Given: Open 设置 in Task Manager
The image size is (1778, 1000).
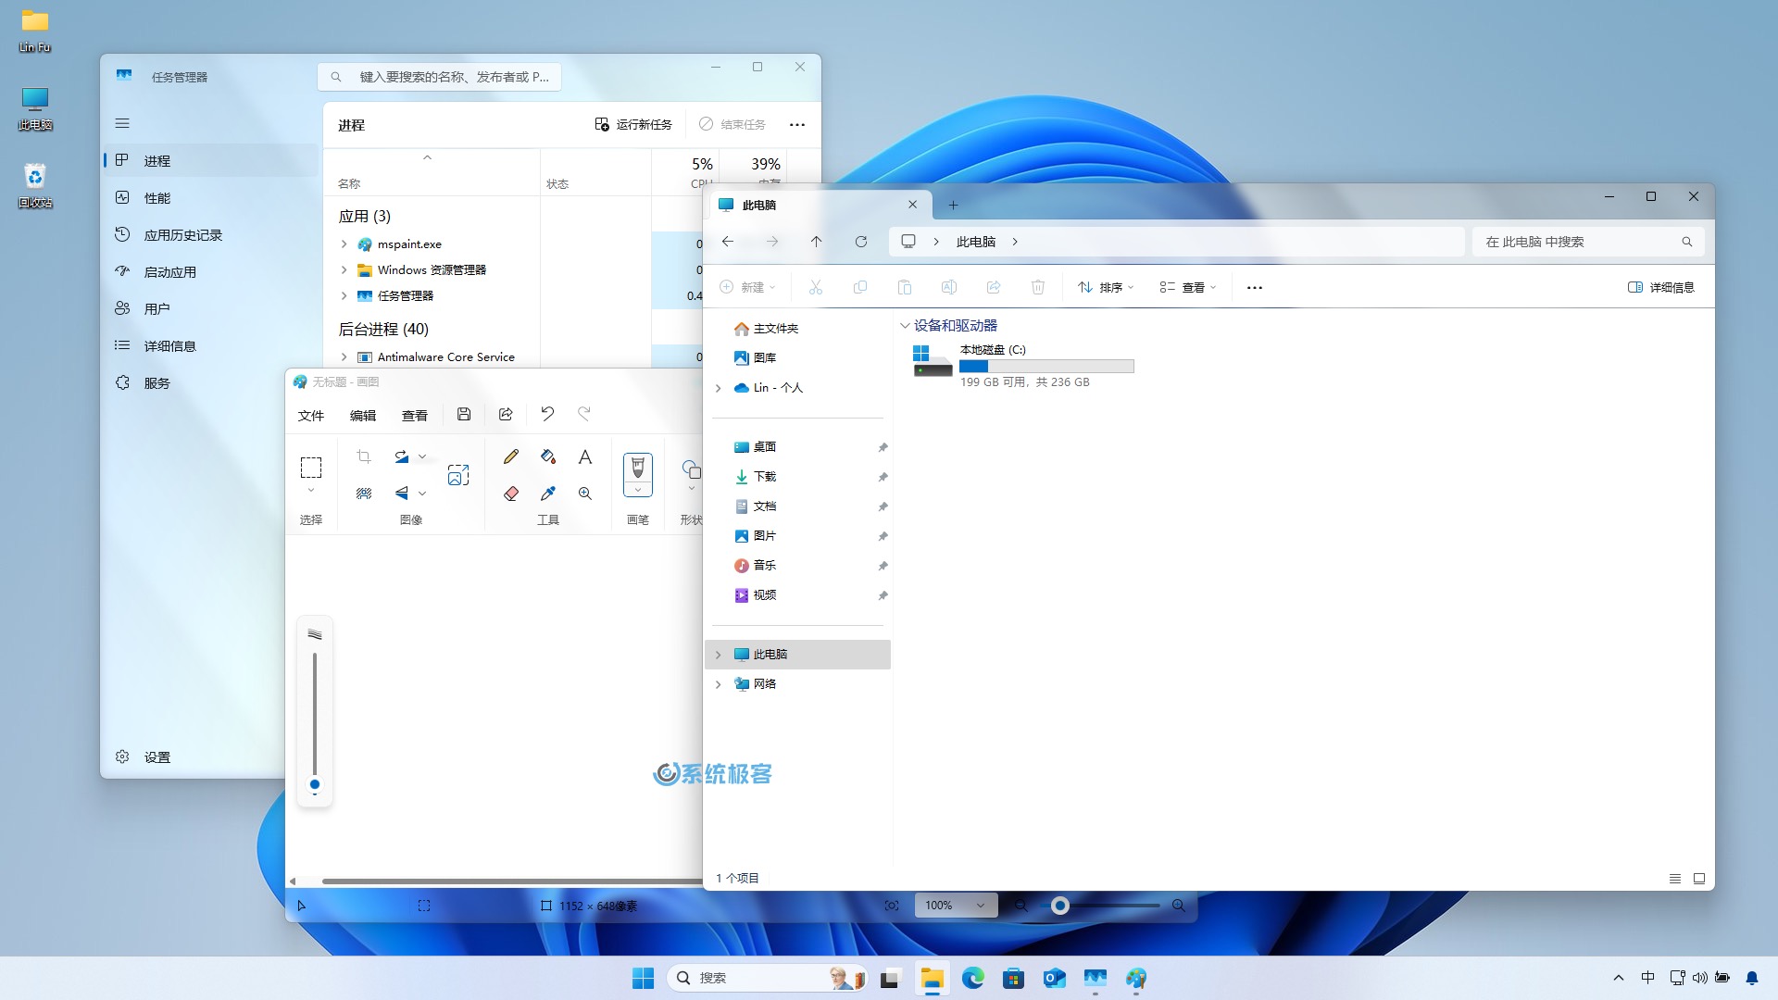Looking at the screenshot, I should [x=157, y=757].
